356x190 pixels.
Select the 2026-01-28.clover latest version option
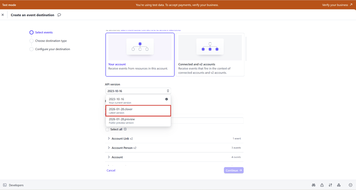coord(138,111)
